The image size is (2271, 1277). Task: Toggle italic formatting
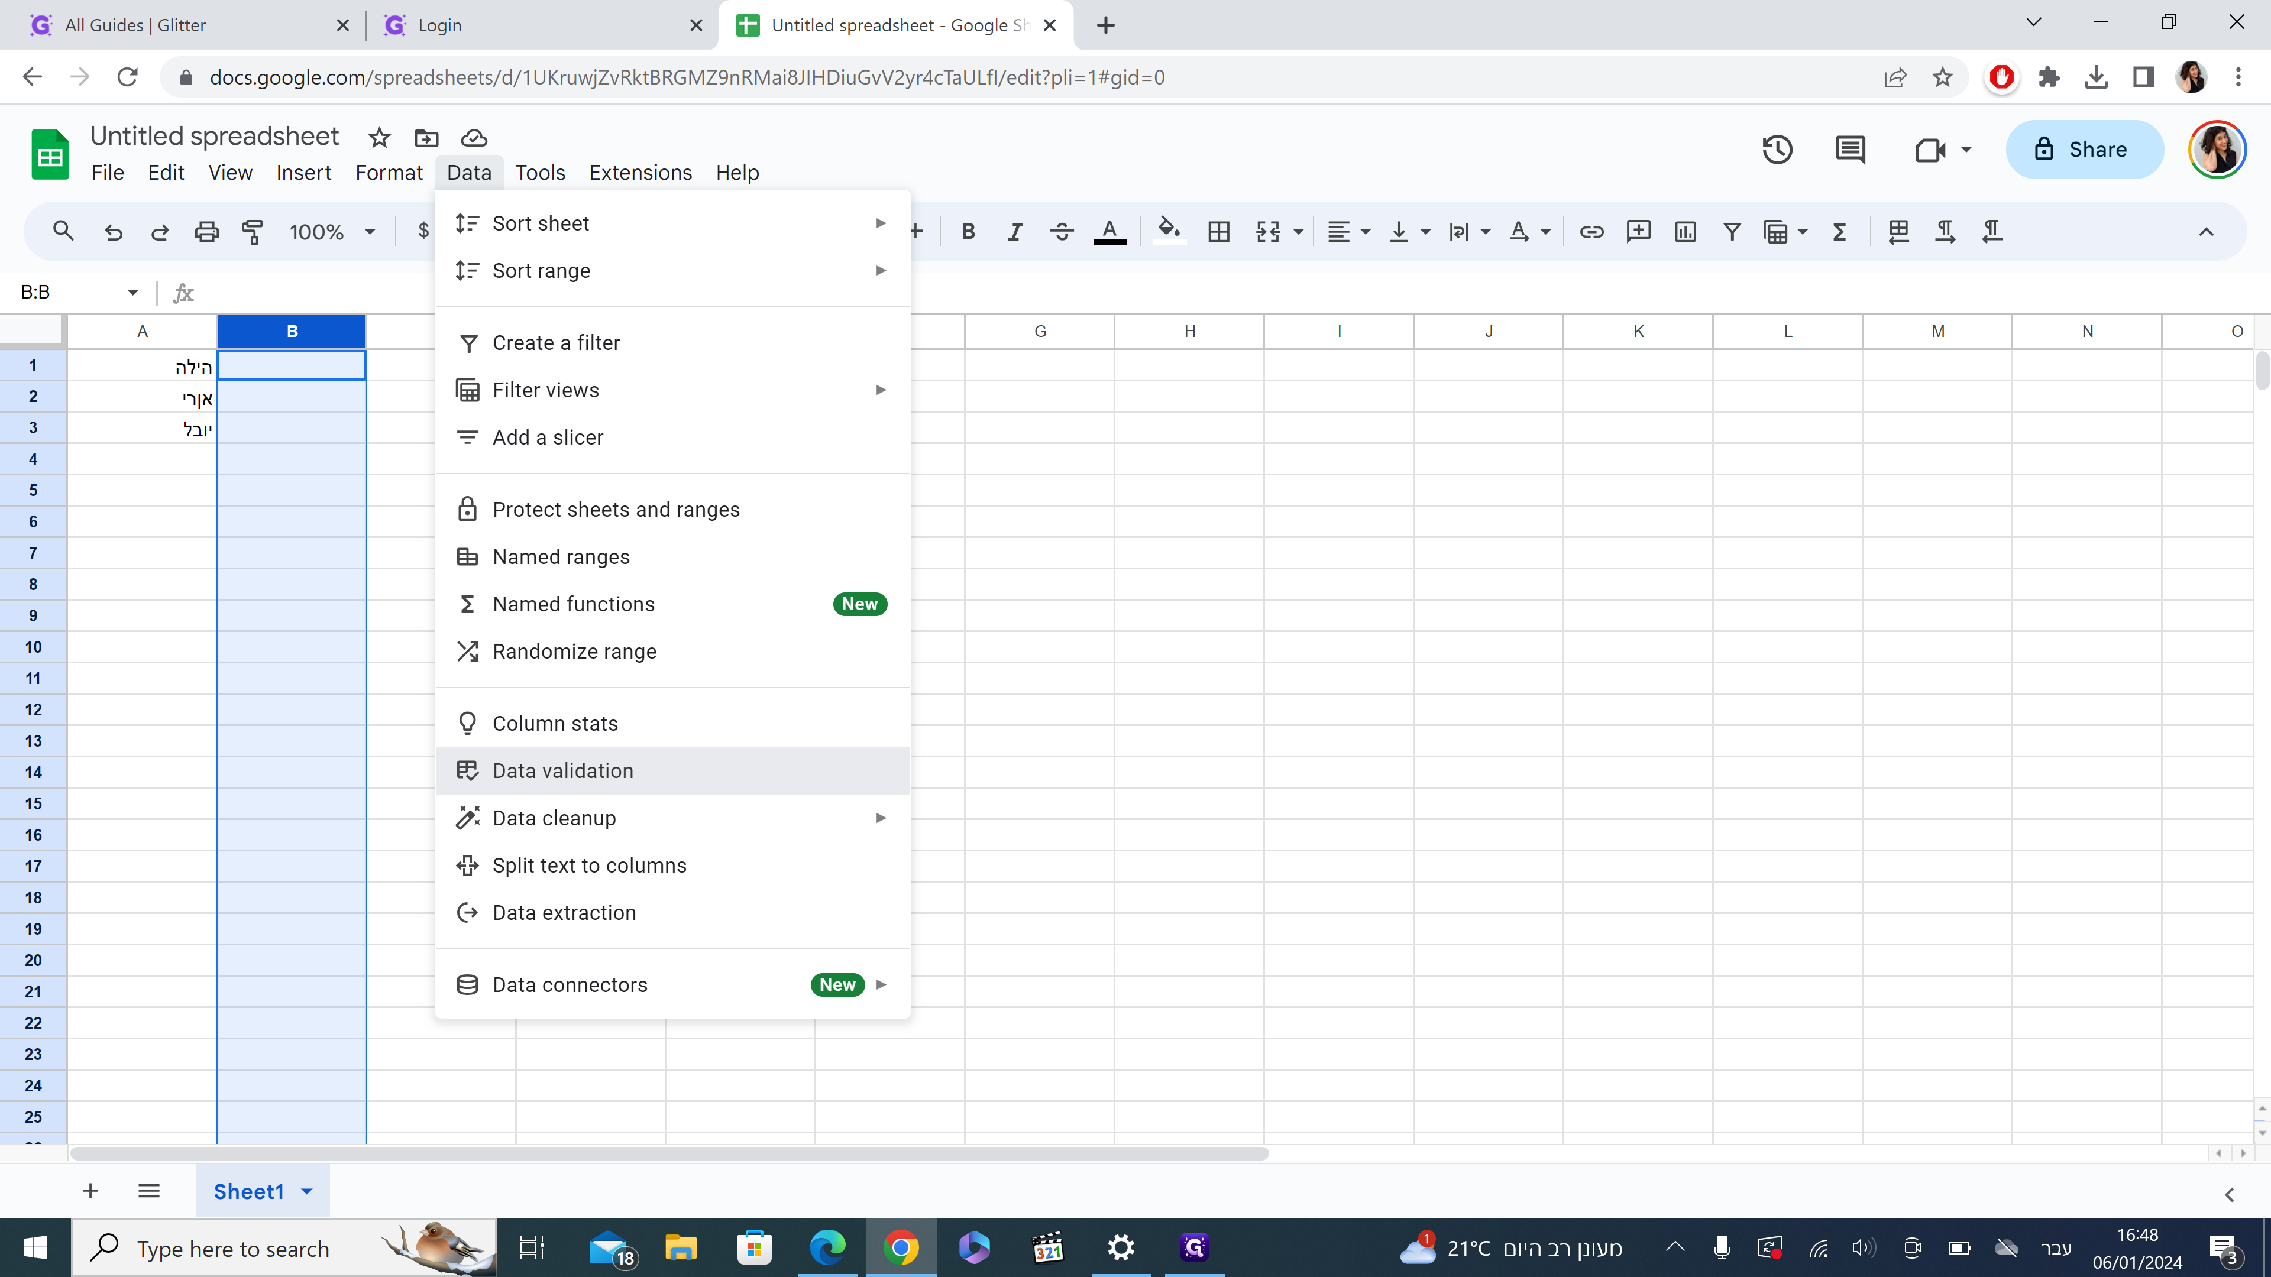coord(1015,232)
